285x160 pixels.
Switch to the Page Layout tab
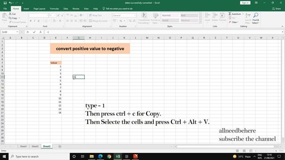tap(39, 9)
